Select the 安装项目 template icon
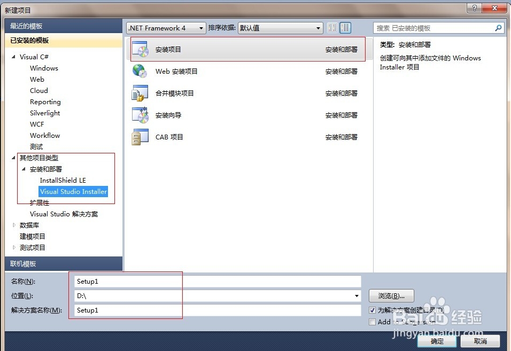Screen dimensions: 511x351 click(x=140, y=49)
